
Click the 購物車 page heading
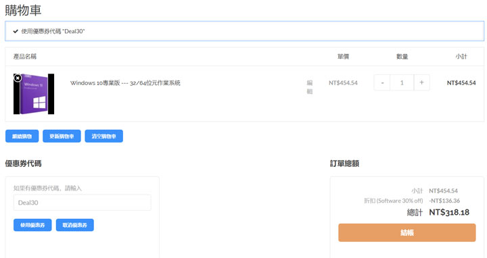coord(23,10)
